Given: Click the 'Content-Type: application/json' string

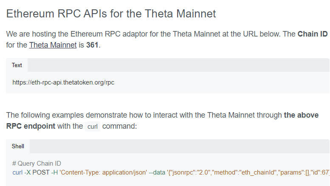Looking at the screenshot, I should 103,172.
